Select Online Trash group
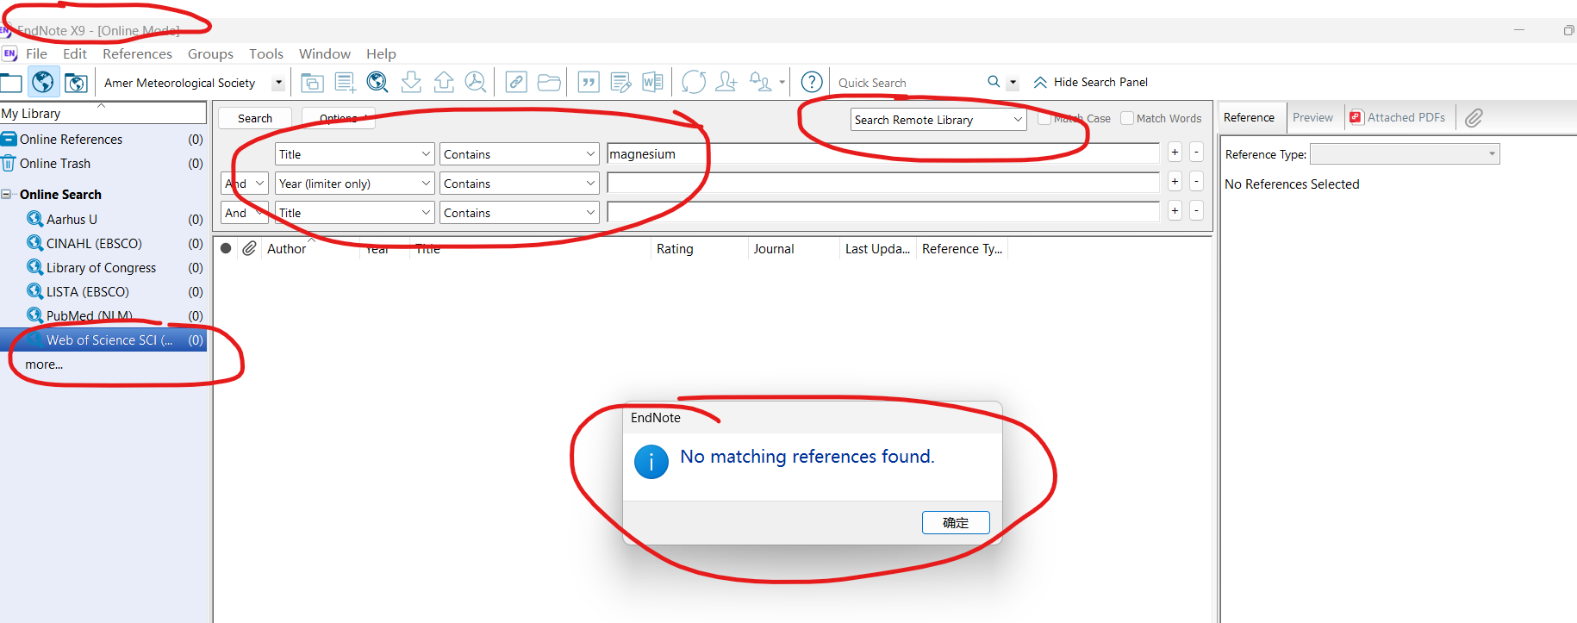Screen dimensions: 1577x623 103,164
